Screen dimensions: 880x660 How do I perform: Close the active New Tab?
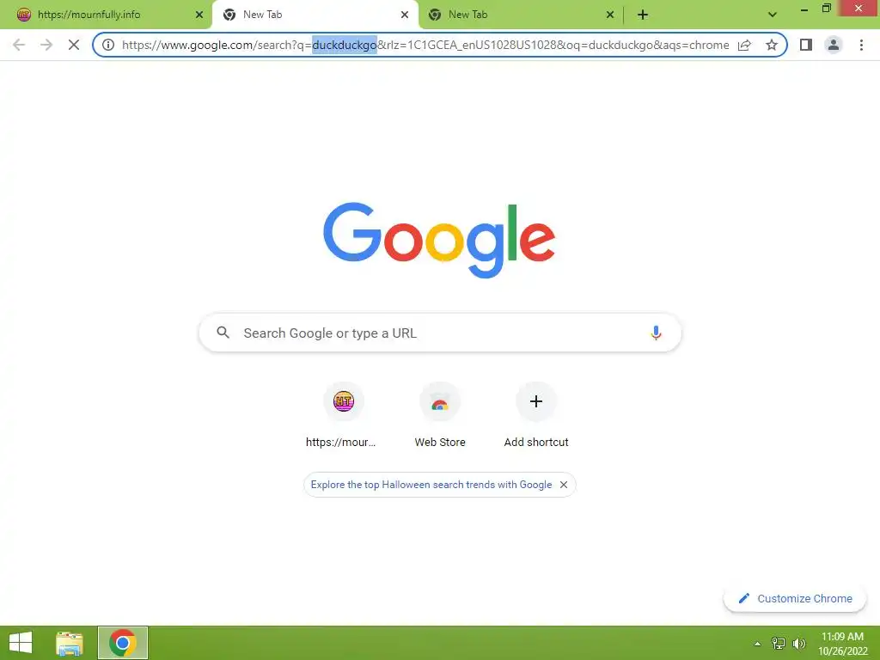pyautogui.click(x=405, y=15)
